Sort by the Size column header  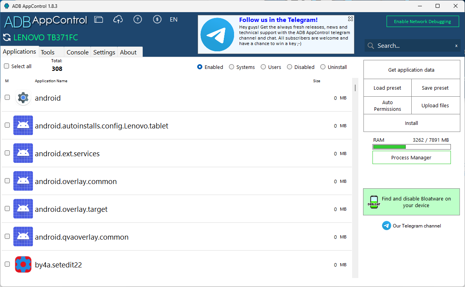click(x=316, y=81)
